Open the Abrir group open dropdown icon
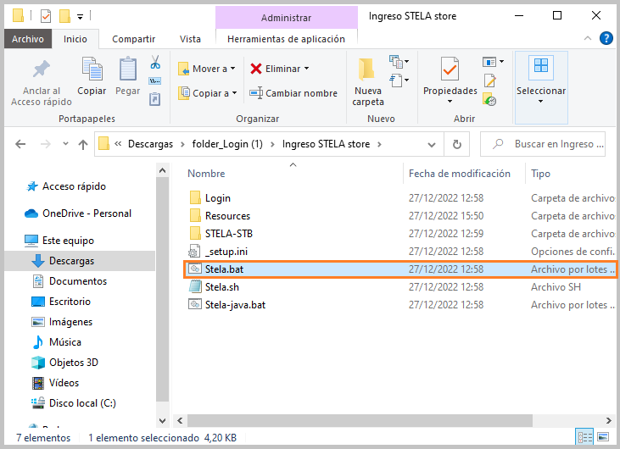Viewport: 620px width, 449px height. (493, 62)
